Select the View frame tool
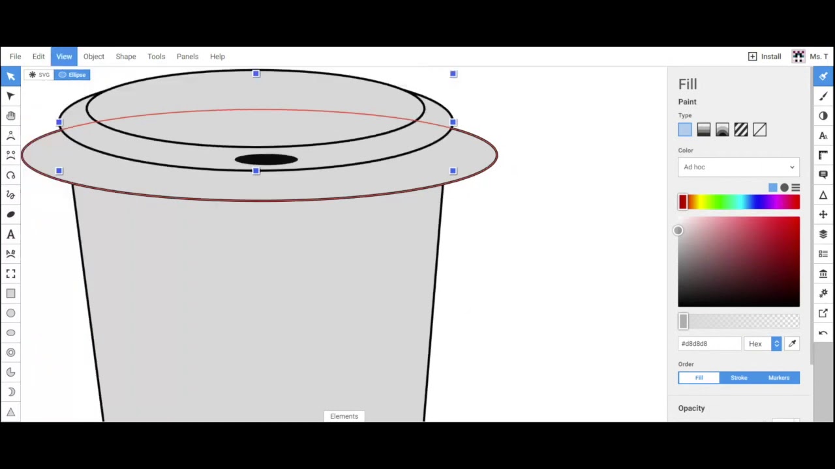Screen dimensions: 835x469 (10, 274)
